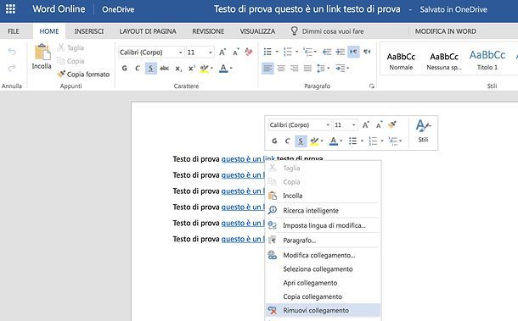Click MODIFICA IN WORD button
Viewport: 518px width, 321px height.
click(x=445, y=31)
